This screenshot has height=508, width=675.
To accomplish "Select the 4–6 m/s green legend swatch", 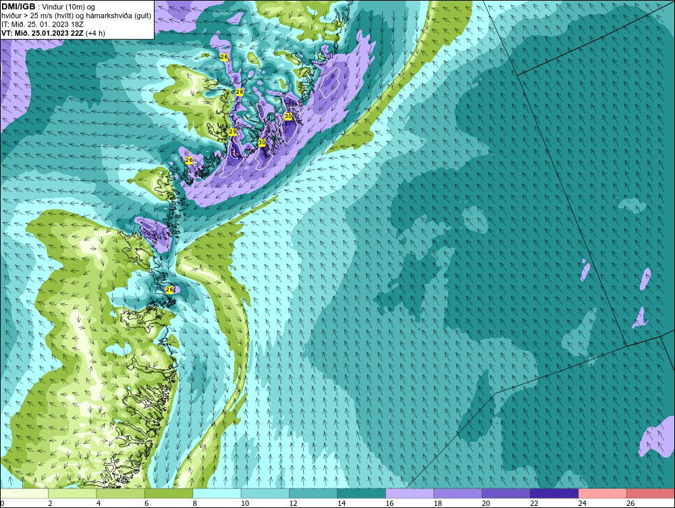I will coord(121,493).
